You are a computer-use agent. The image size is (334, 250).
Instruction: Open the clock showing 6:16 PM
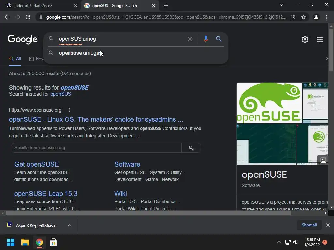[x=312, y=242]
